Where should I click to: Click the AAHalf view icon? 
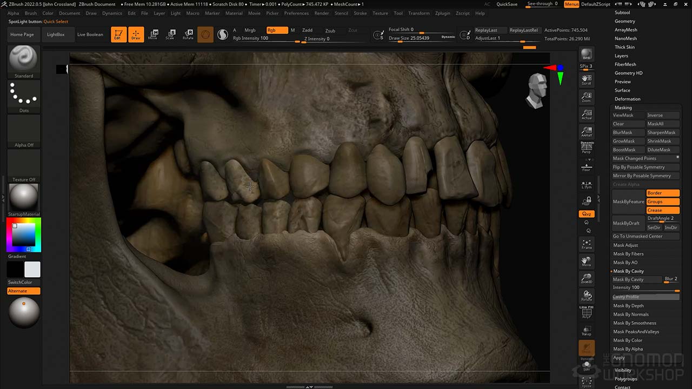586,132
